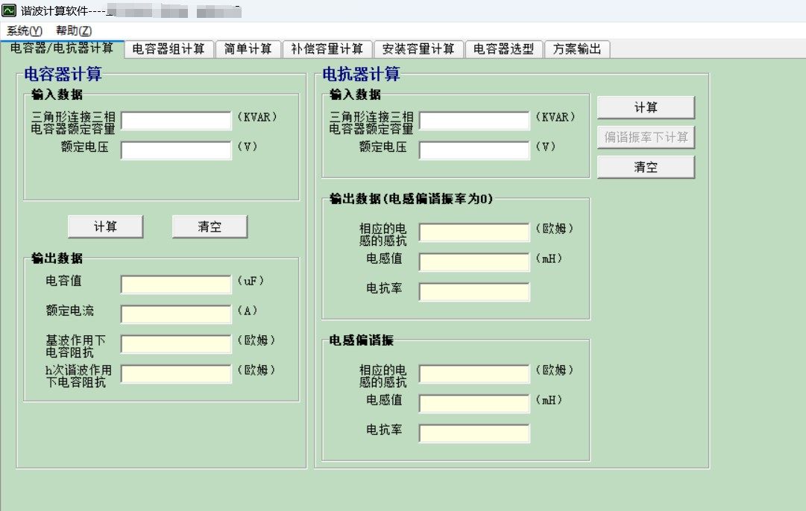Switch to the 简单计算 tab

point(248,49)
